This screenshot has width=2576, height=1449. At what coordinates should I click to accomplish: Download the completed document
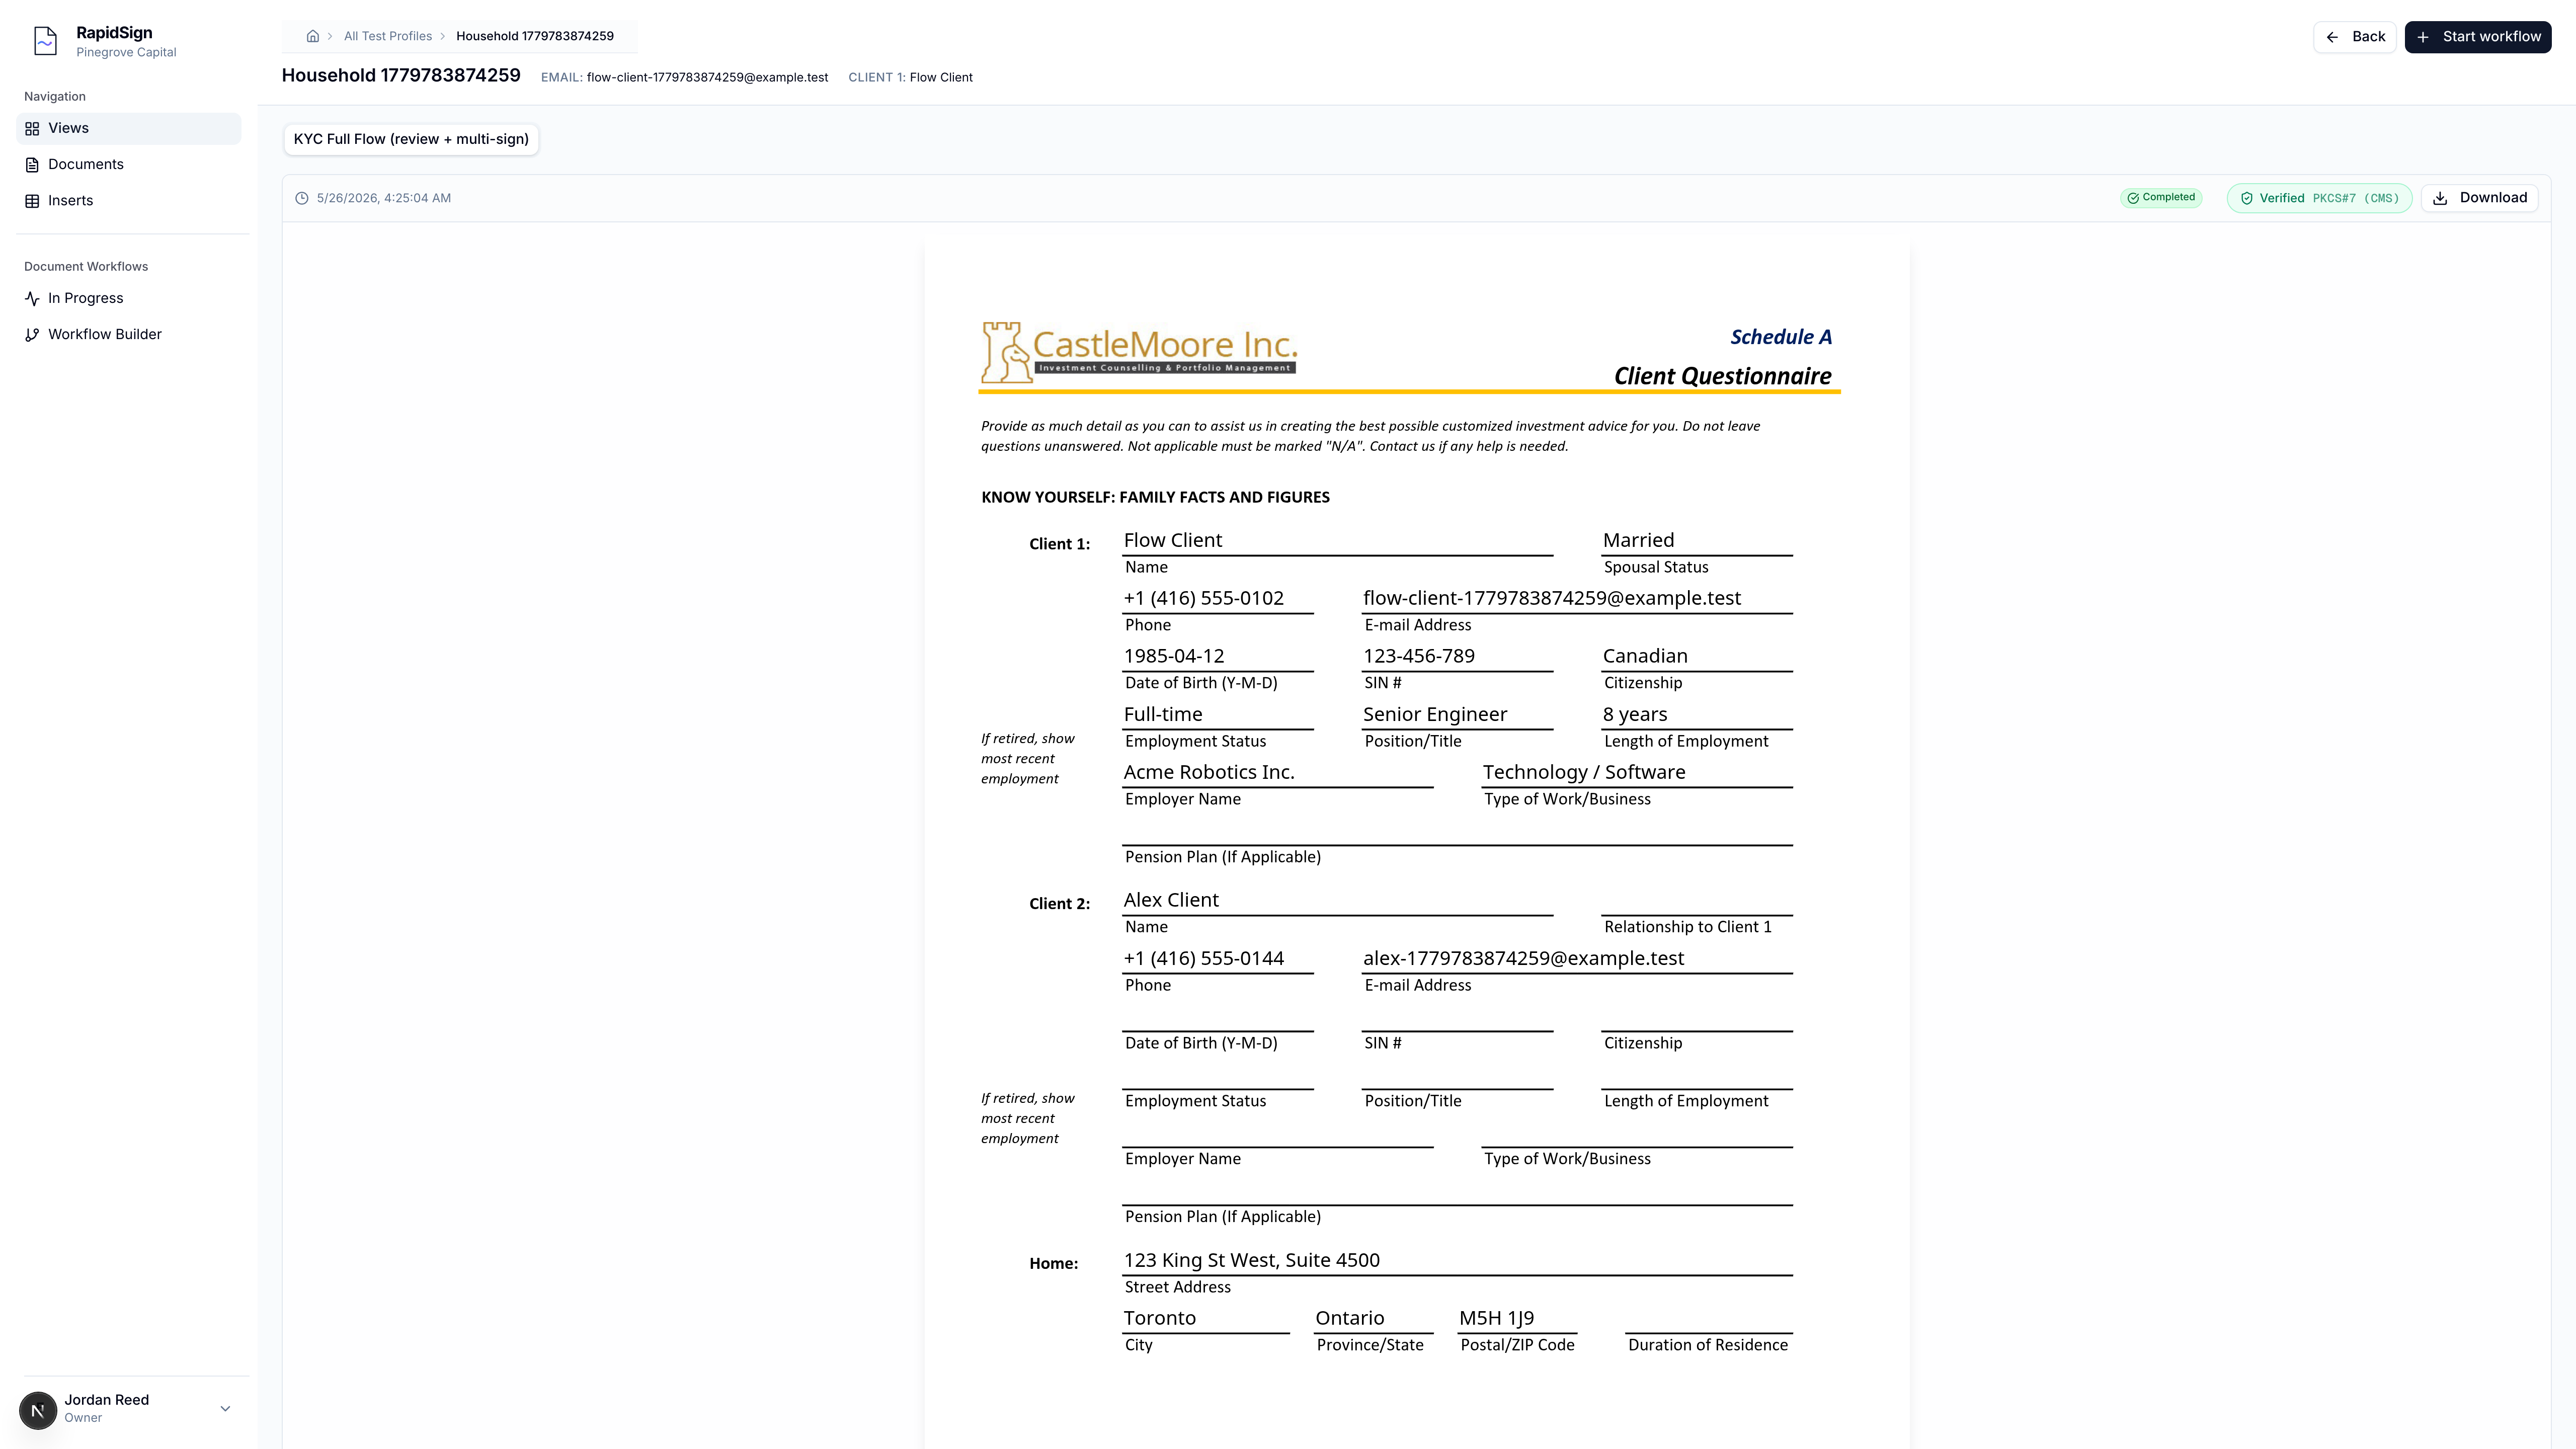(2480, 198)
